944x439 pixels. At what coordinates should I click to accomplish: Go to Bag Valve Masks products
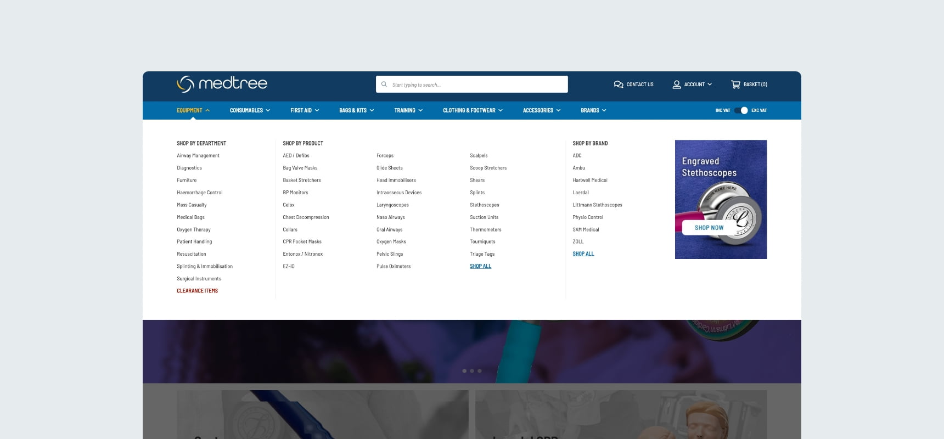[x=300, y=168]
